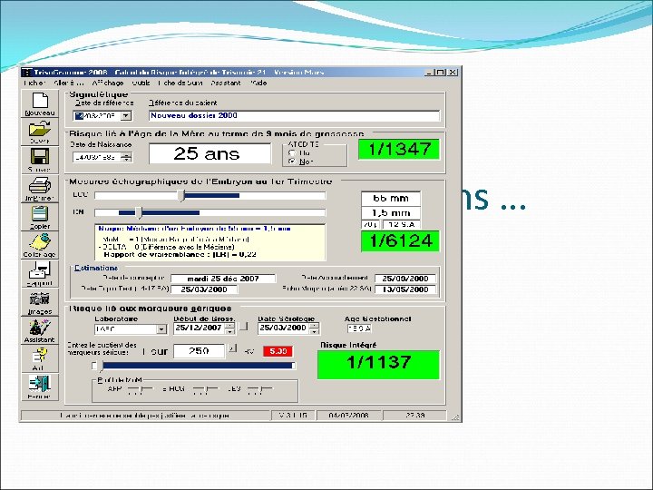Click the HCG MoM mini slider
The image size is (653, 490).
(206, 388)
